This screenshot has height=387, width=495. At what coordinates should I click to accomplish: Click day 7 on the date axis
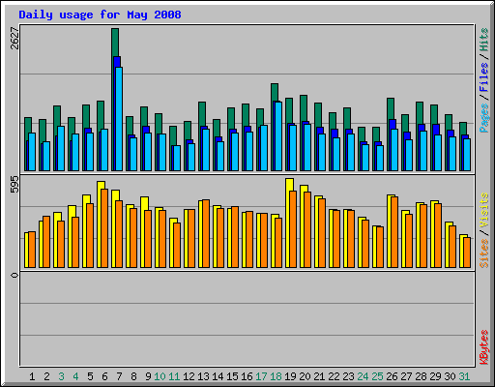pyautogui.click(x=119, y=376)
